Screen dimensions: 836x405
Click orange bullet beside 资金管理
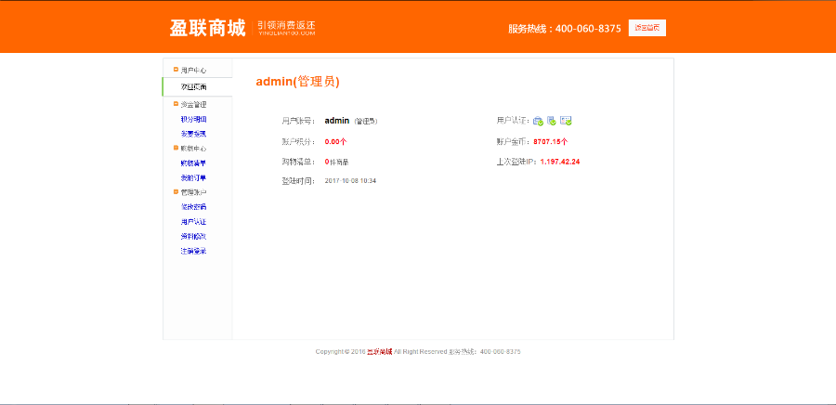coord(176,104)
